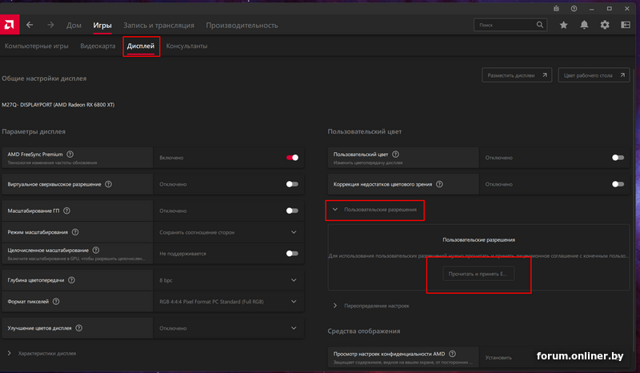
Task: Open Глубина цветопередачи dropdown
Action: tap(294, 280)
